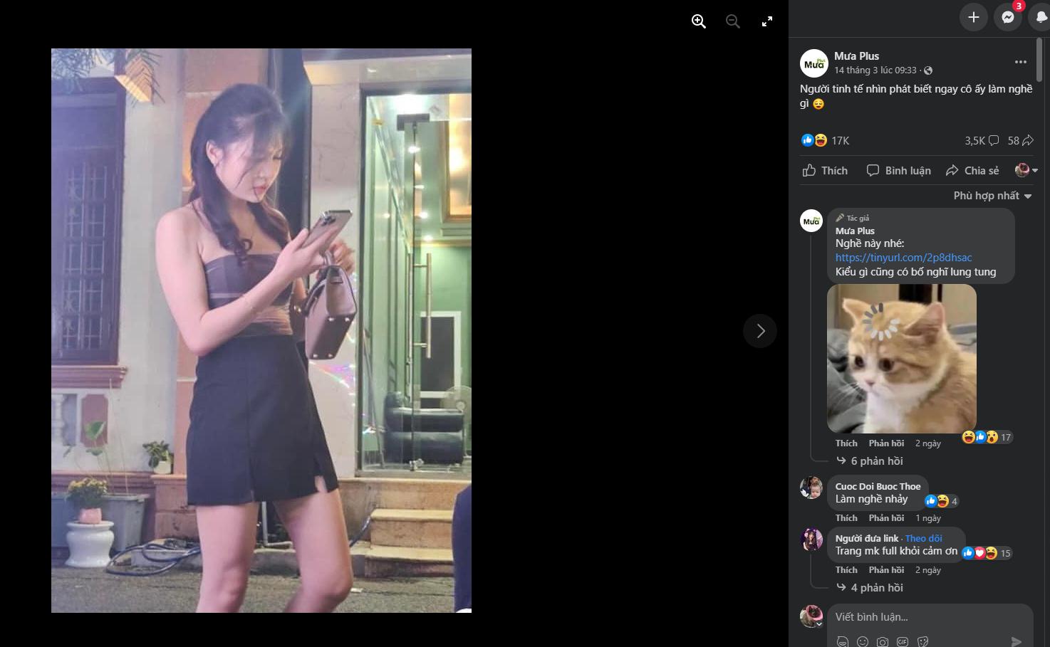1050x647 pixels.
Task: Open the Phù hợp nhất sort dropdown
Action: [992, 196]
